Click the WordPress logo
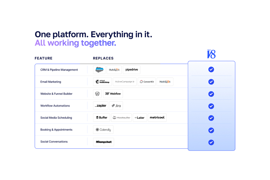The height and width of the screenshot is (180, 270). [97, 94]
